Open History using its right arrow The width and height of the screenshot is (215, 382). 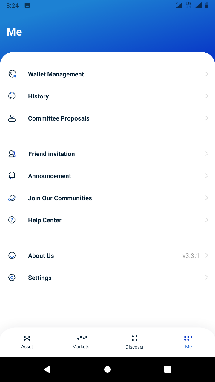tap(207, 96)
